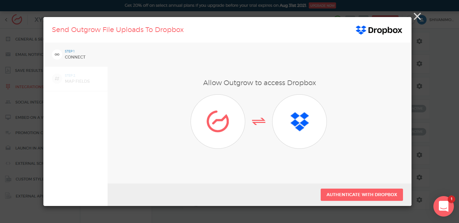This screenshot has width=459, height=223.
Task: Click the red swap arrows icon
Action: (259, 122)
